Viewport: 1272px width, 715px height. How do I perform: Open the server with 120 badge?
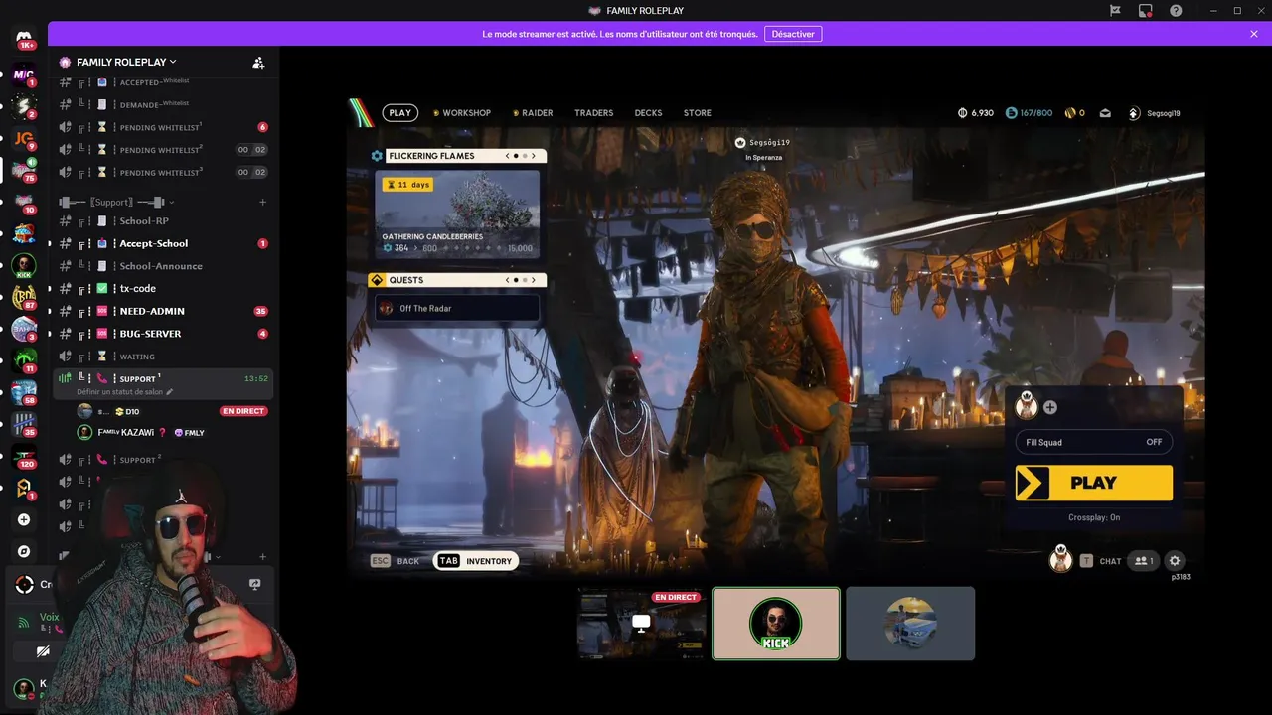(24, 456)
